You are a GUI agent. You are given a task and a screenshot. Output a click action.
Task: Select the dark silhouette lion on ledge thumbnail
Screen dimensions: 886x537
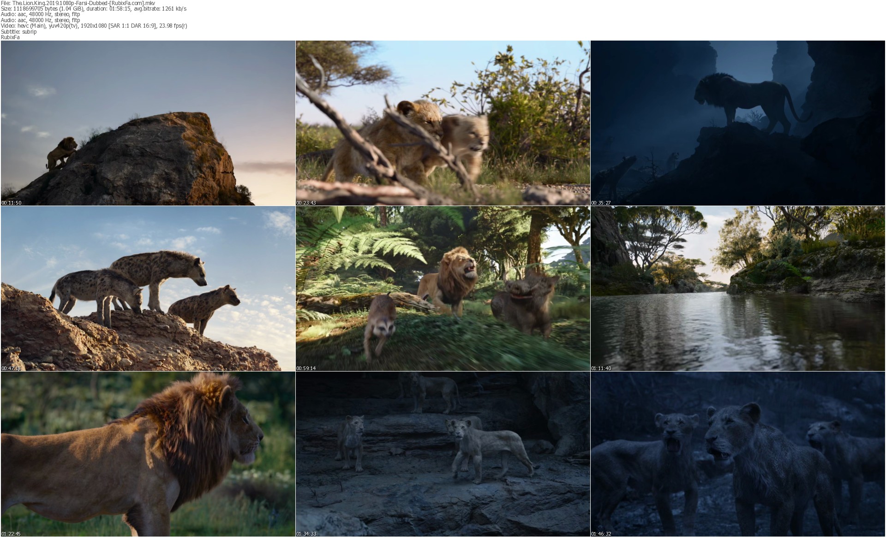pos(738,123)
